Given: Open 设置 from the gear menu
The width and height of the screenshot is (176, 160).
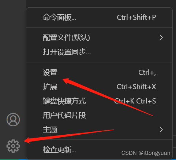Looking at the screenshot, I should coord(100,73).
